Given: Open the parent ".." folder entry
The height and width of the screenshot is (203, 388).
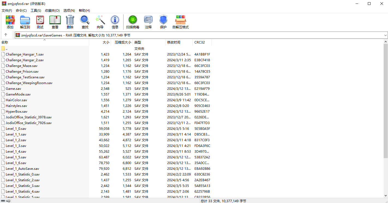Looking at the screenshot, I should (6, 49).
